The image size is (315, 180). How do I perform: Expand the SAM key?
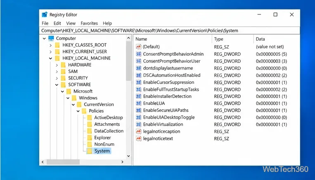tap(57, 72)
